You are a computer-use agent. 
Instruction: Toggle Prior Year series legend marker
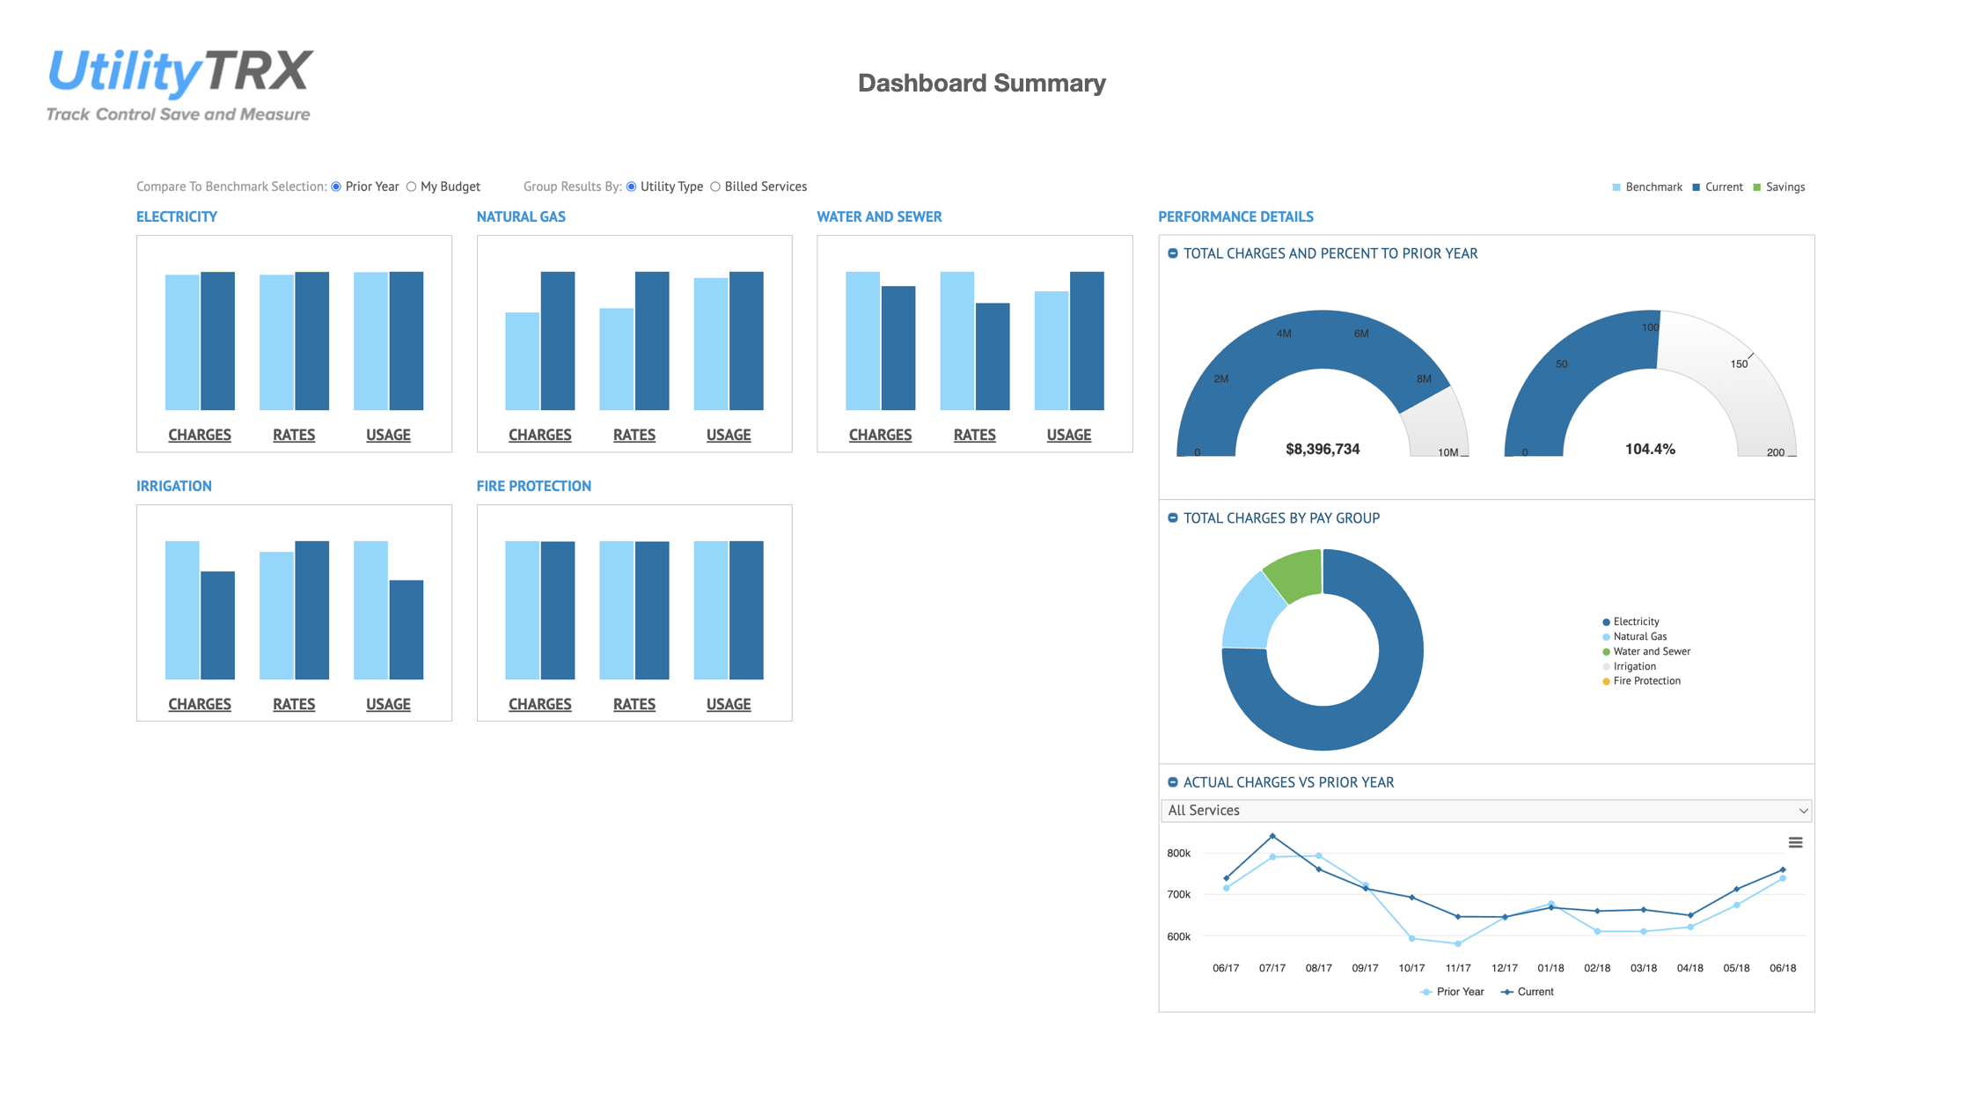1425,992
